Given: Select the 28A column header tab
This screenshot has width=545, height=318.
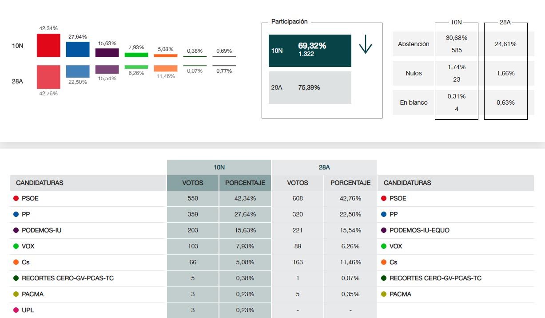Looking at the screenshot, I should click(324, 167).
